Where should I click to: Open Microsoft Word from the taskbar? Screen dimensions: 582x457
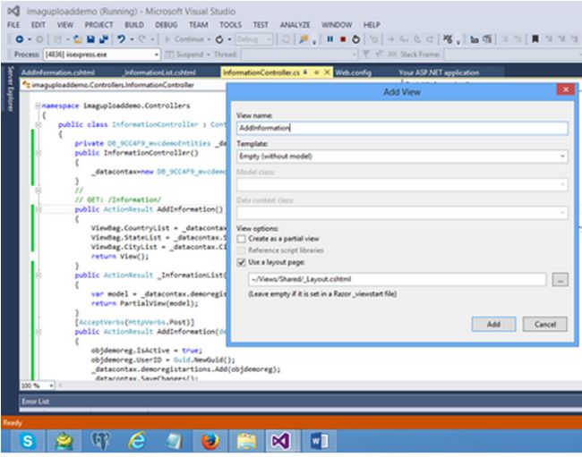click(x=320, y=440)
